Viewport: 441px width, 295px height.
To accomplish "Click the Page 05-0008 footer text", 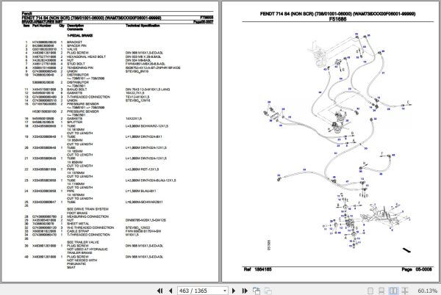I will pos(417,269).
